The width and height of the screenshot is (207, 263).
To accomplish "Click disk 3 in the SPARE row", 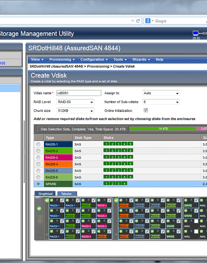I will pyautogui.click(x=118, y=183).
